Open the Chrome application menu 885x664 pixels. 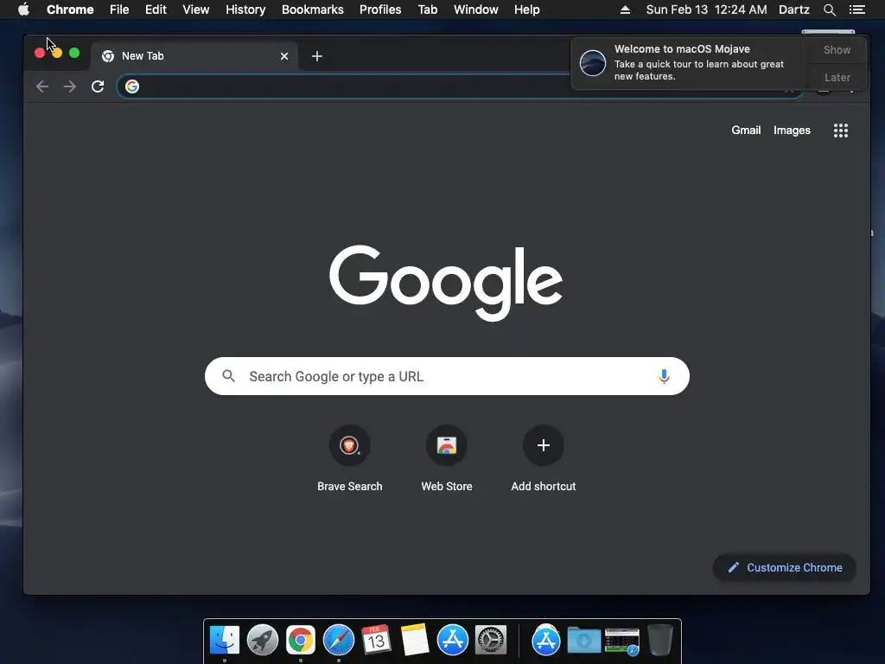point(70,10)
